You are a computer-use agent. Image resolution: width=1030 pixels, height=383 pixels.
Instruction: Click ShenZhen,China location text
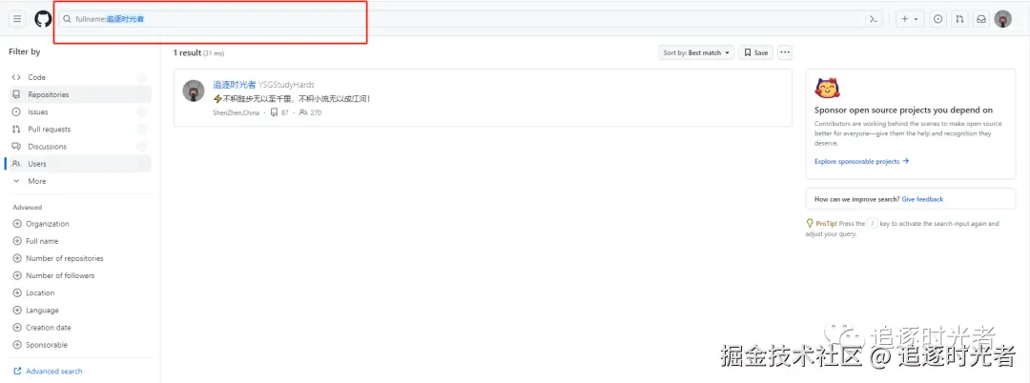[x=236, y=112]
